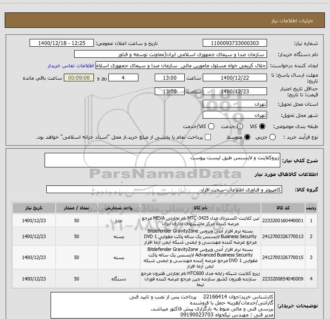This screenshot has width=330, height=319.
Task: Click the remaining days field showing 4
Action: 123,78
